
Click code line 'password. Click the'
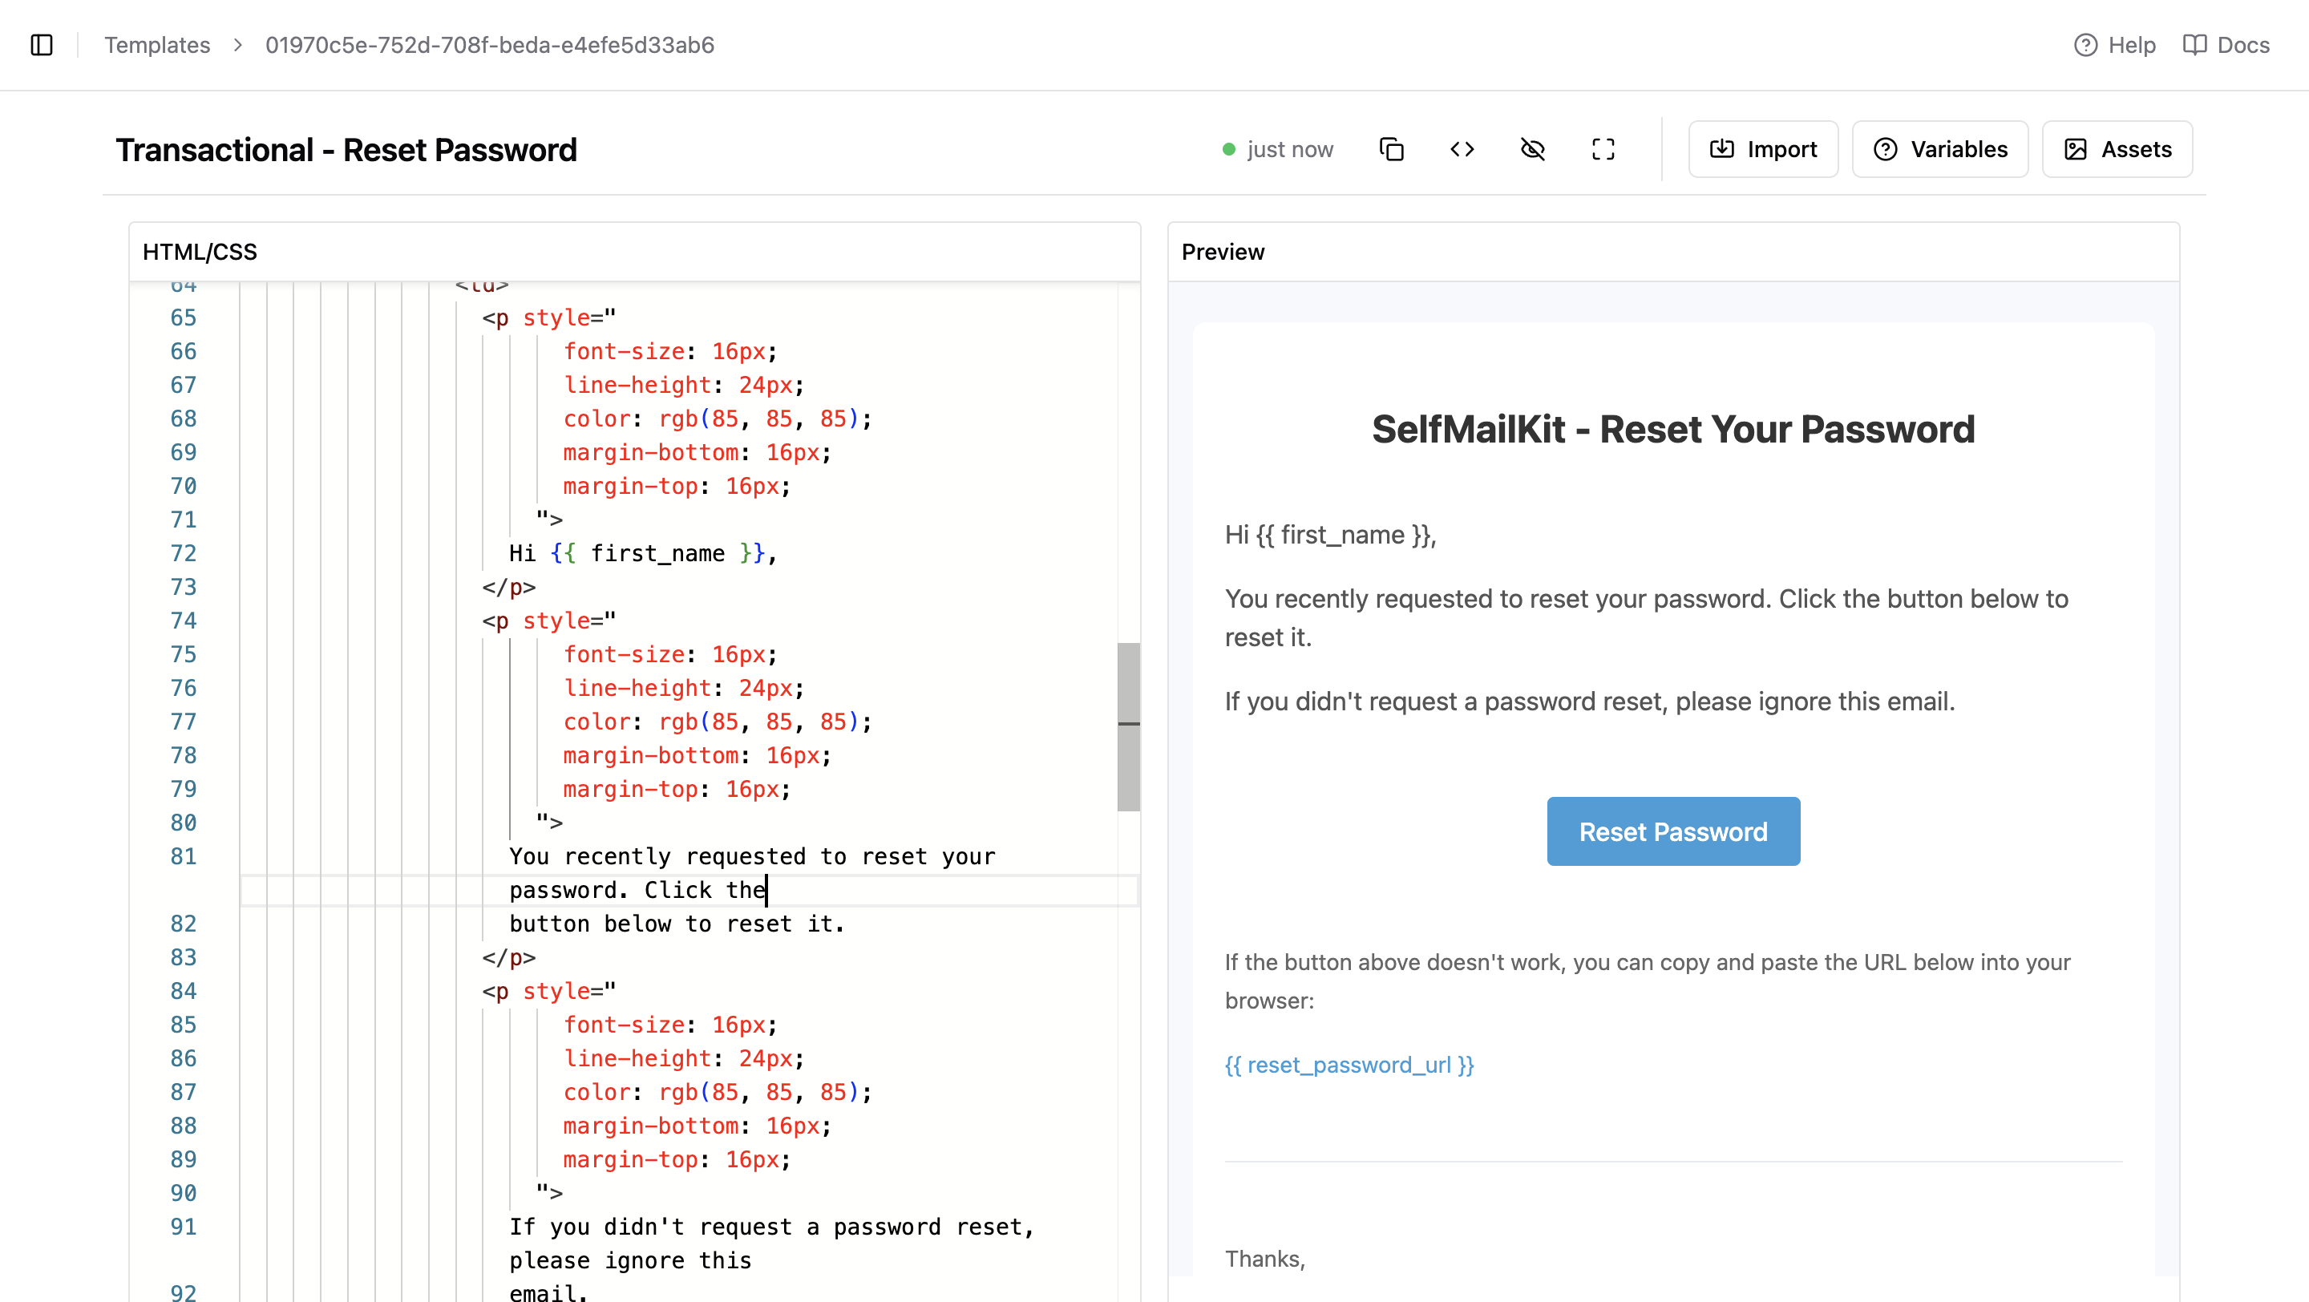point(638,890)
